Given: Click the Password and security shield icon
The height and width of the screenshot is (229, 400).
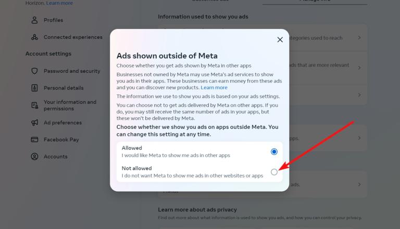Looking at the screenshot, I should pyautogui.click(x=34, y=71).
